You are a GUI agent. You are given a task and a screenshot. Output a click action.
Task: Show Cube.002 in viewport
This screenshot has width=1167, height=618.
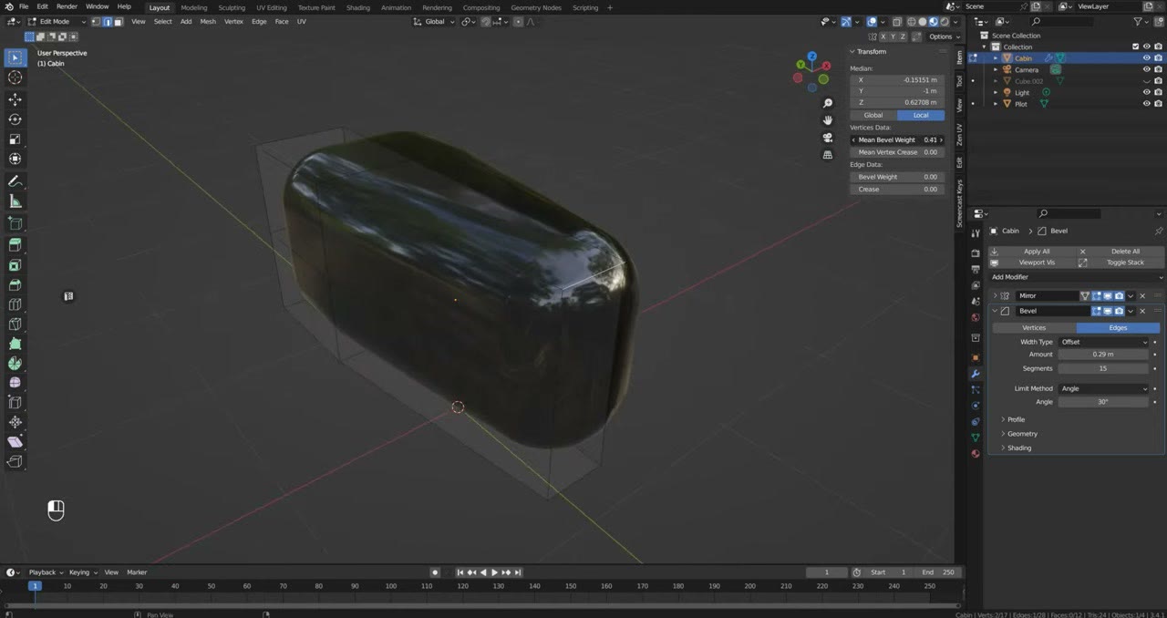click(x=1146, y=81)
